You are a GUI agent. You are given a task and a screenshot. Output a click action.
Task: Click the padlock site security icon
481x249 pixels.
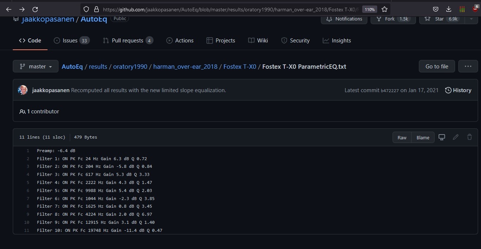point(96,9)
